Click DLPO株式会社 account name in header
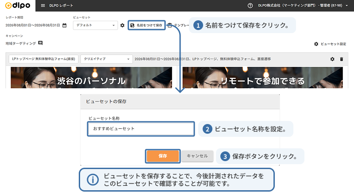 [x=300, y=5]
